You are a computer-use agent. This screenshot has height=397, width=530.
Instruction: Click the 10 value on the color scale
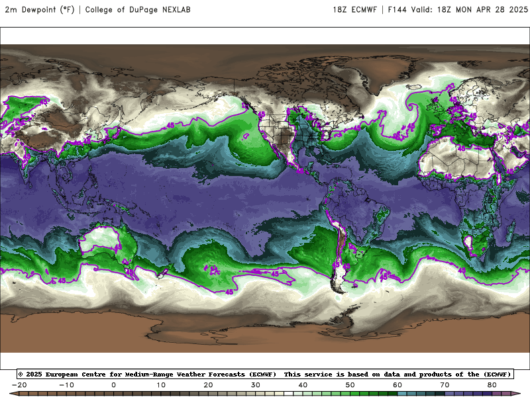pyautogui.click(x=161, y=385)
